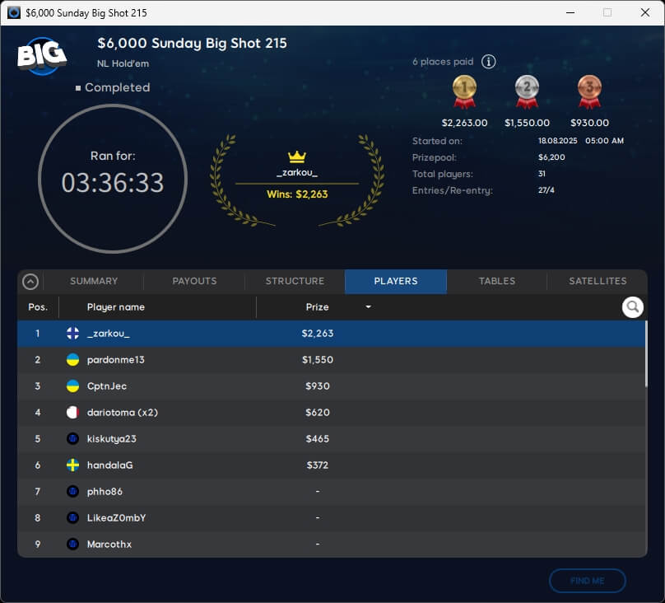Click the BIG tournament logo
Screen dimensions: 665x603
(x=41, y=55)
